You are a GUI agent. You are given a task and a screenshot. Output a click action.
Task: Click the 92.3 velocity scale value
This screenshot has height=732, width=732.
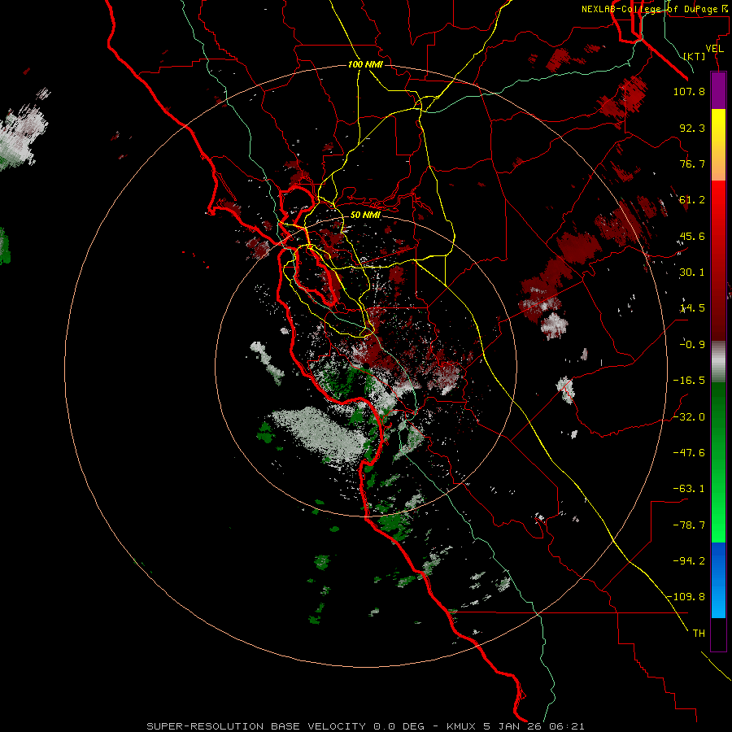pyautogui.click(x=692, y=128)
